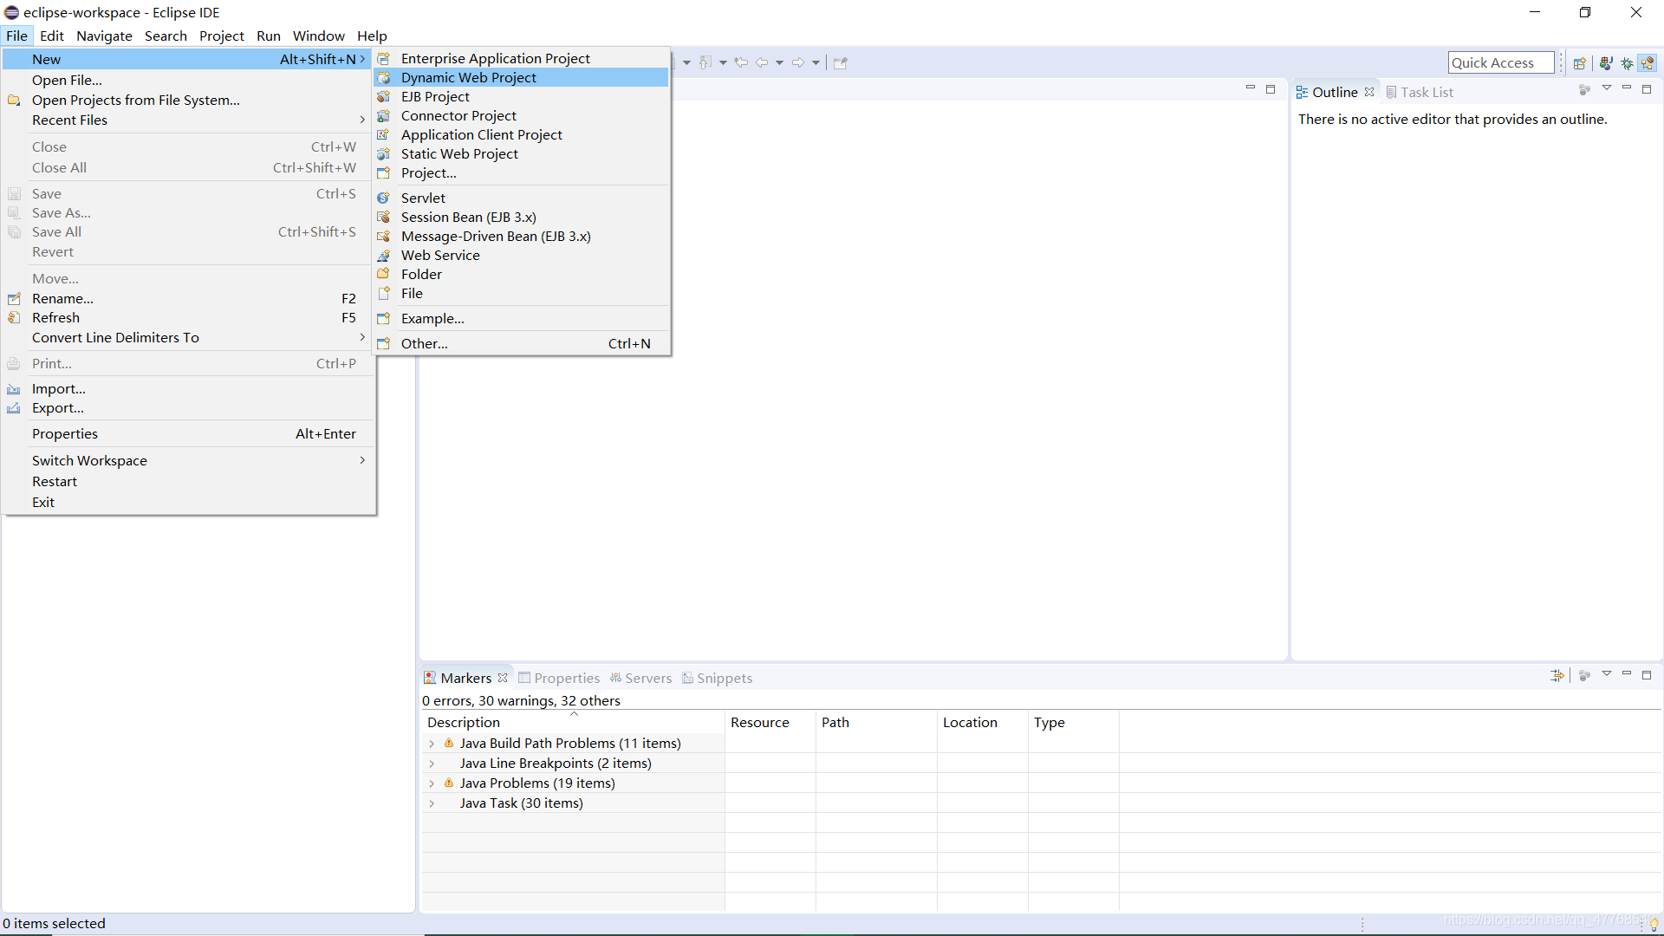
Task: Close the Outline view tab
Action: point(1369,92)
